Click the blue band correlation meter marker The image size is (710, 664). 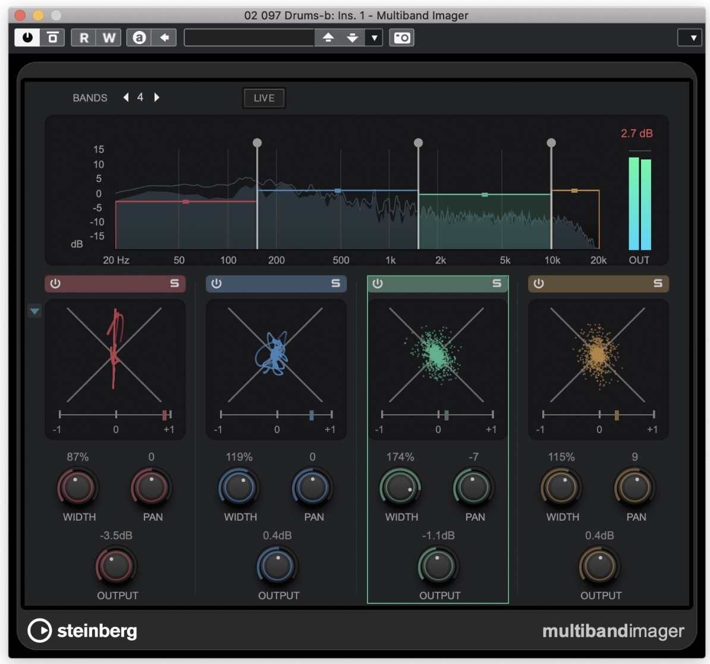coord(312,415)
